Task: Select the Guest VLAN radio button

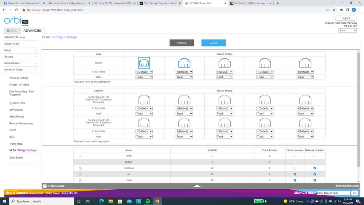Action: [80, 181]
